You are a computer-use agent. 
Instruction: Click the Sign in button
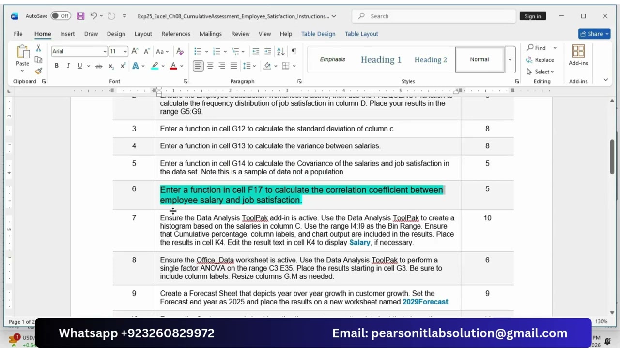(533, 16)
